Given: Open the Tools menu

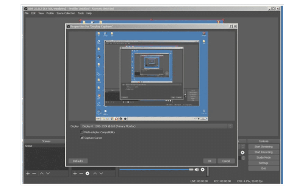Looking at the screenshot, I should click(x=81, y=13).
